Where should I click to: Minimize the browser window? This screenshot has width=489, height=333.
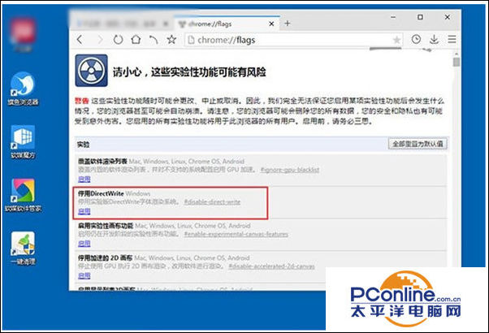(x=393, y=17)
